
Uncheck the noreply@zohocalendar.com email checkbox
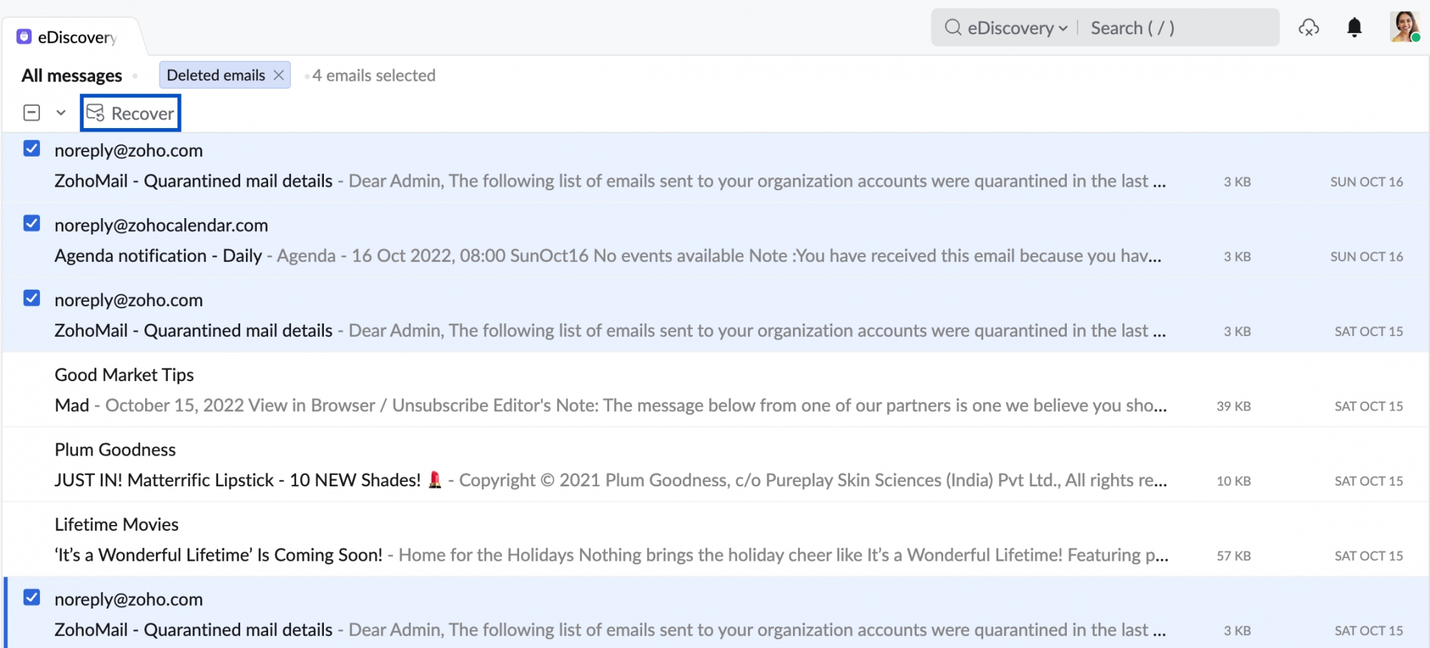tap(31, 223)
